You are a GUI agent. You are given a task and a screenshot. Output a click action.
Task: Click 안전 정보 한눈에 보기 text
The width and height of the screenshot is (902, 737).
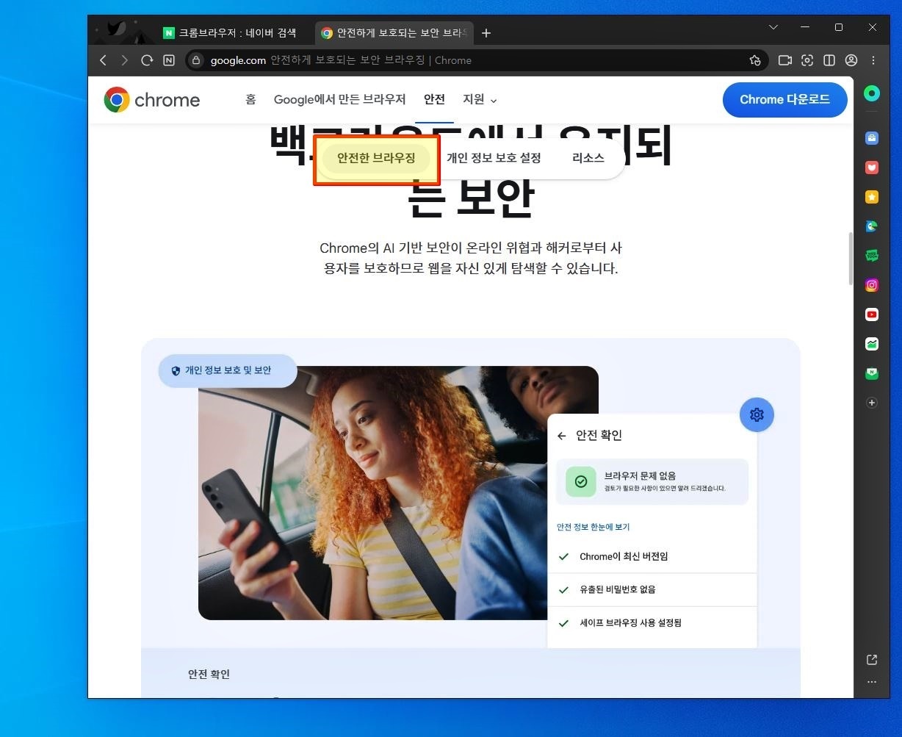click(593, 527)
